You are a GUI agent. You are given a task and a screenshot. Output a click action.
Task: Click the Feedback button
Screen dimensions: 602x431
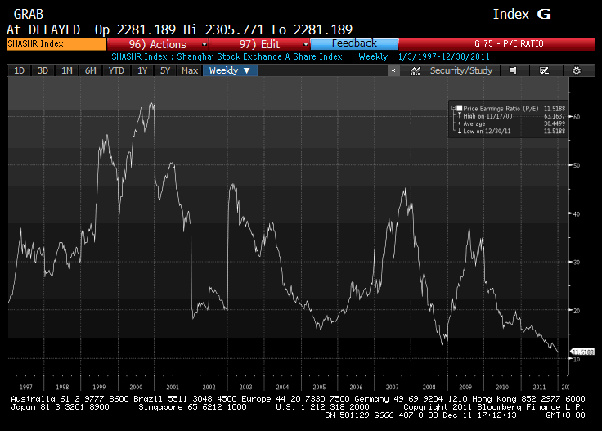(354, 43)
